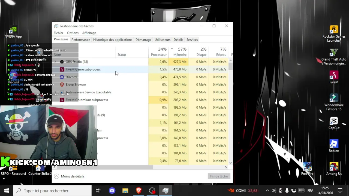Viewport: 349px width, 196px height.
Task: Select the Free Fire desktop icon
Action: (307, 169)
